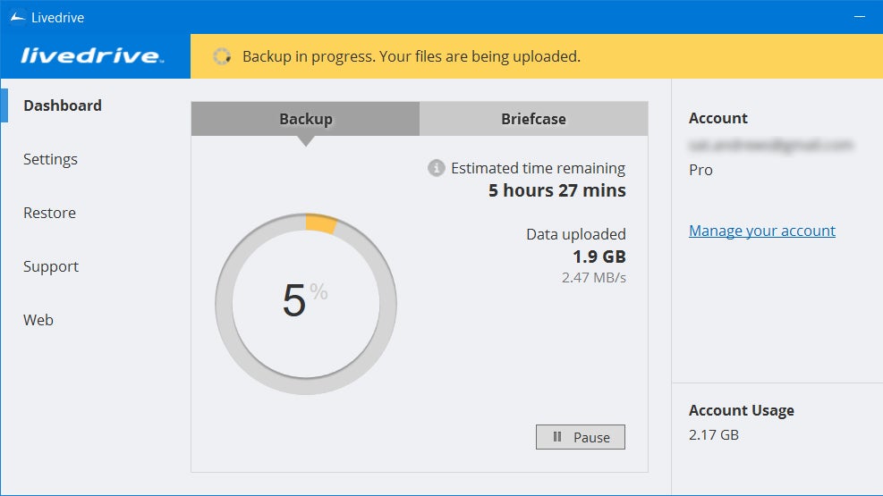Click the blurred account email address

coord(771,146)
